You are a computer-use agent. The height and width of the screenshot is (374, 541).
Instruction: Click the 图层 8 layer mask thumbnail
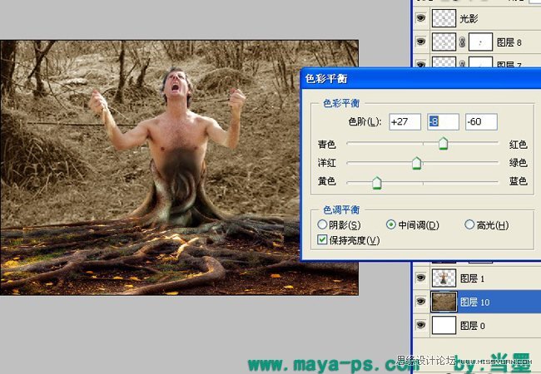pyautogui.click(x=480, y=42)
